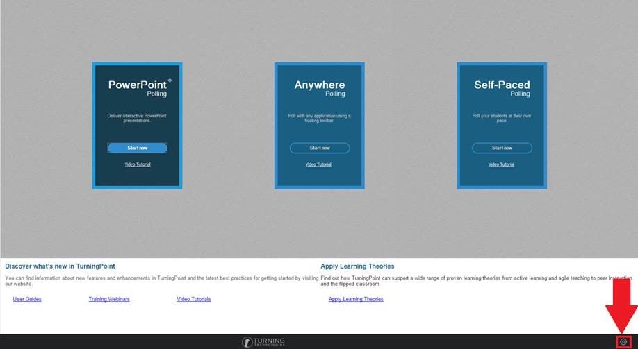Open the User Guides link
Image resolution: width=638 pixels, height=349 pixels.
click(27, 299)
